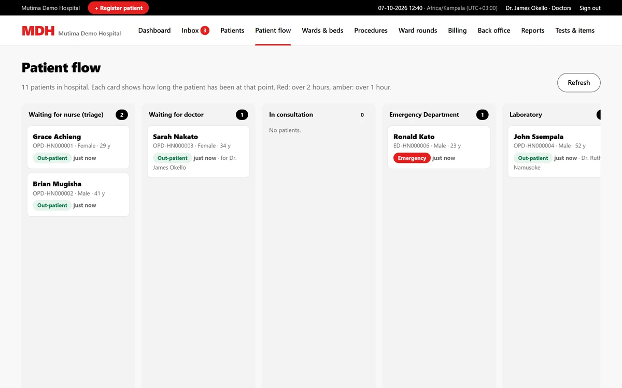The image size is (622, 388).
Task: Go to Billing
Action: click(x=457, y=31)
